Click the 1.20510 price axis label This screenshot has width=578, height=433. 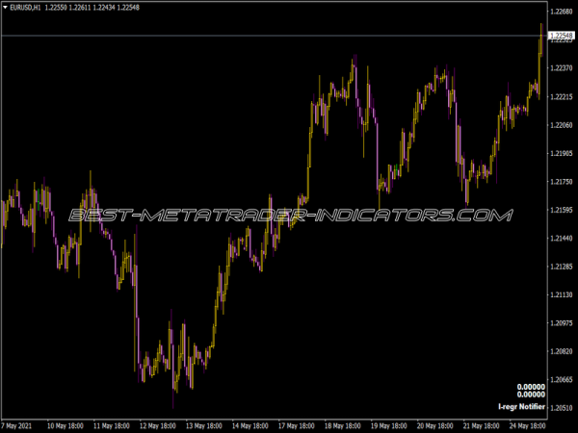point(561,408)
